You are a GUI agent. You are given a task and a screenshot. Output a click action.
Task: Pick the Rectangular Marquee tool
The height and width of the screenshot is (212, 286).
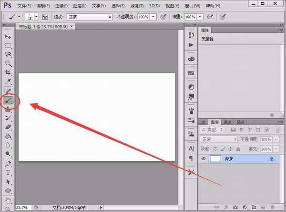[8, 46]
